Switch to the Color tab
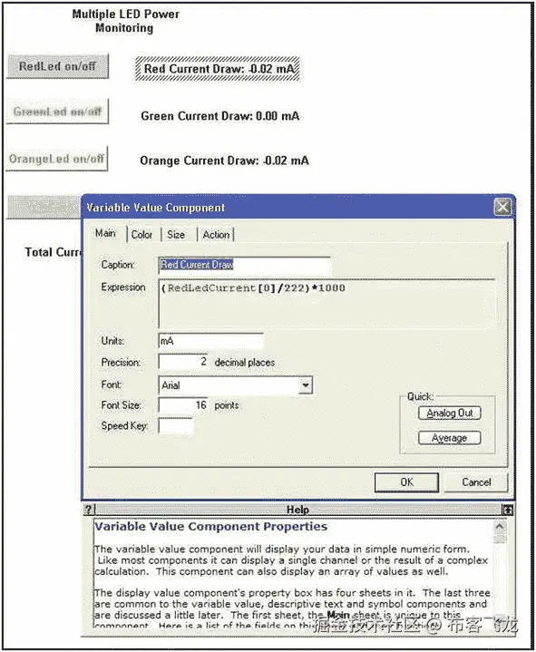This screenshot has width=536, height=652. (141, 235)
